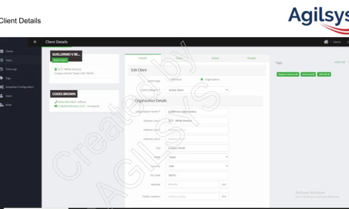Click the hamburger menu icon in the header
The image size is (349, 209).
click(35, 42)
